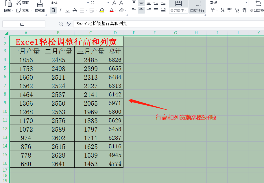Screen dimensions: 264x183
Task: Click cell containing 1856
Action: tap(26, 60)
